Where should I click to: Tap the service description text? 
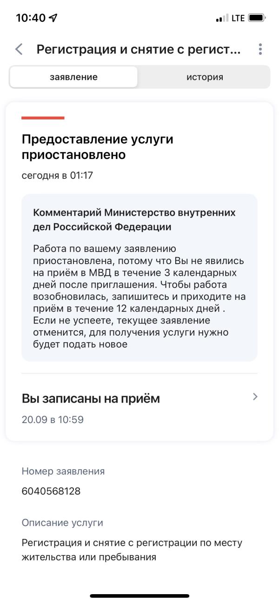point(132,550)
